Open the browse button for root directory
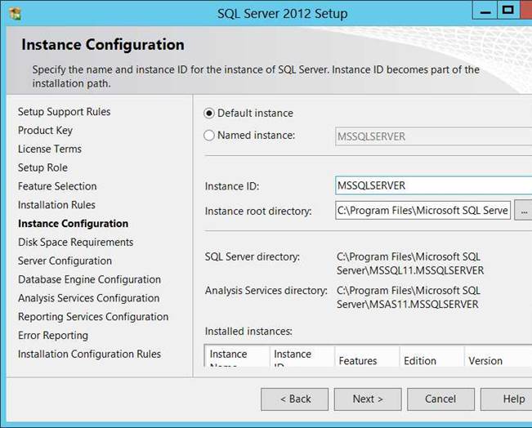Screen dimensions: 532x428 click(x=524, y=211)
